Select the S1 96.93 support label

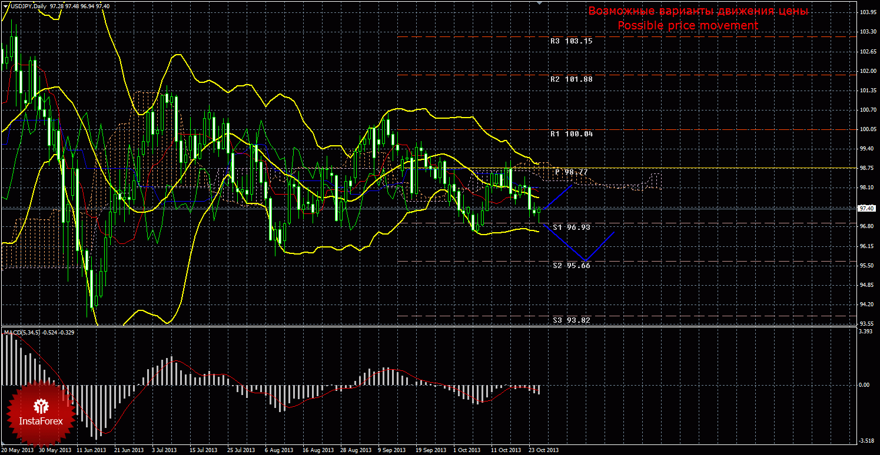571,227
